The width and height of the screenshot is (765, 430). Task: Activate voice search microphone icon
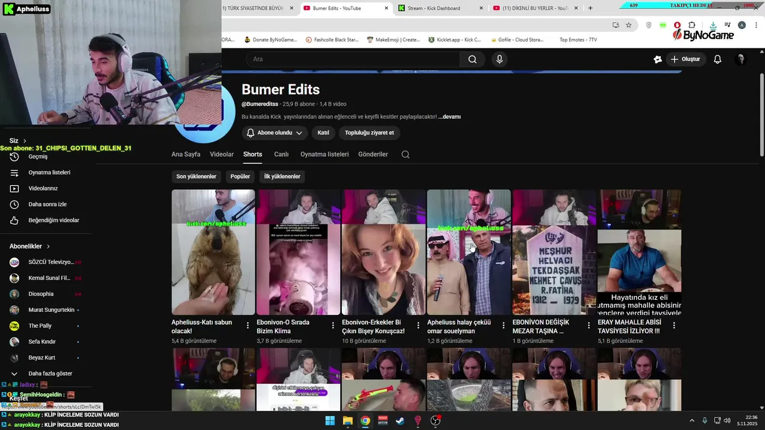tap(500, 59)
